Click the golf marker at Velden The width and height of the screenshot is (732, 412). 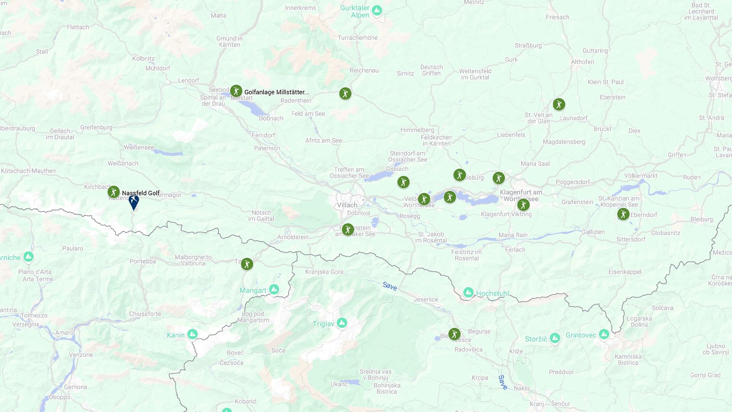pyautogui.click(x=424, y=199)
